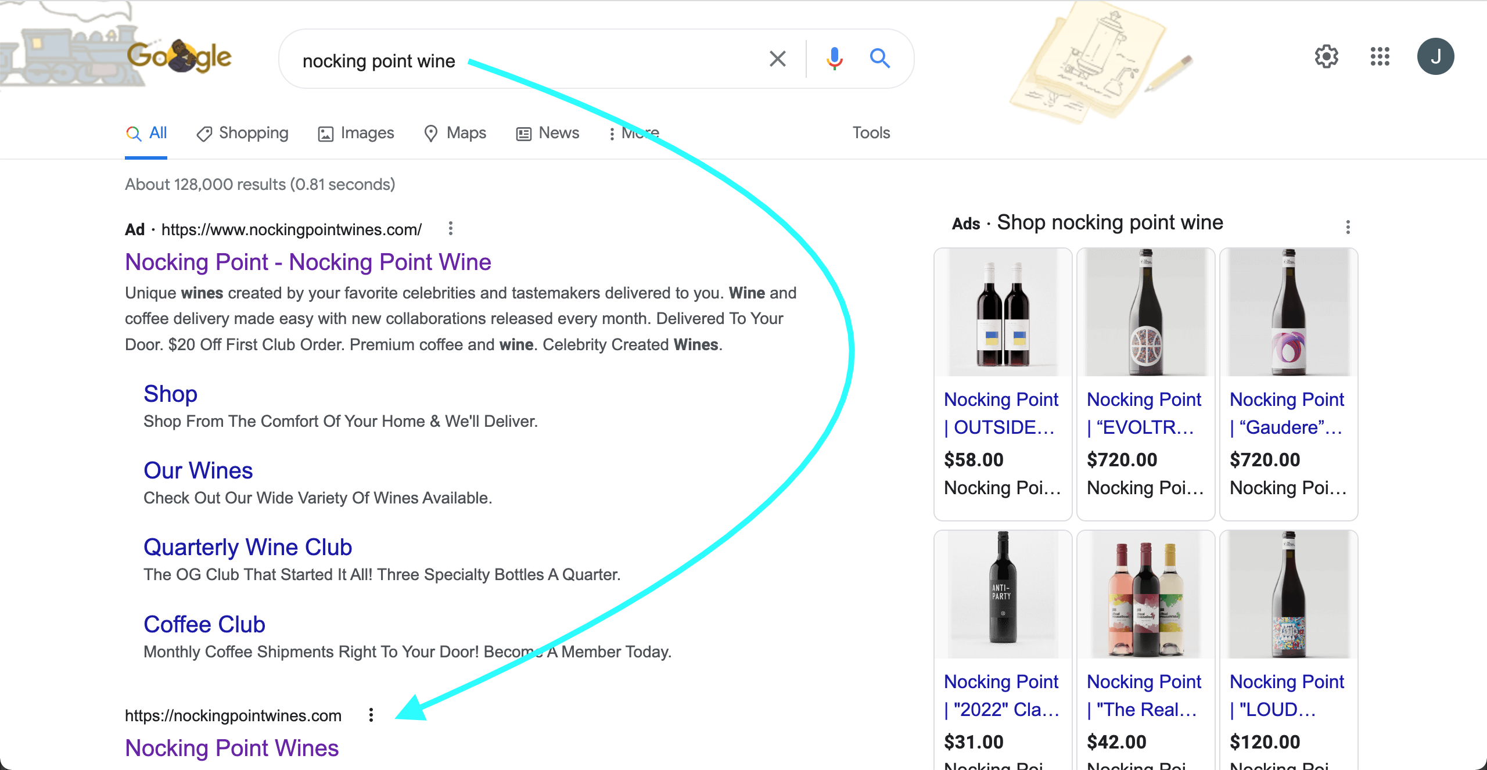Image resolution: width=1487 pixels, height=770 pixels.
Task: Open the Google apps grid icon
Action: pos(1380,57)
